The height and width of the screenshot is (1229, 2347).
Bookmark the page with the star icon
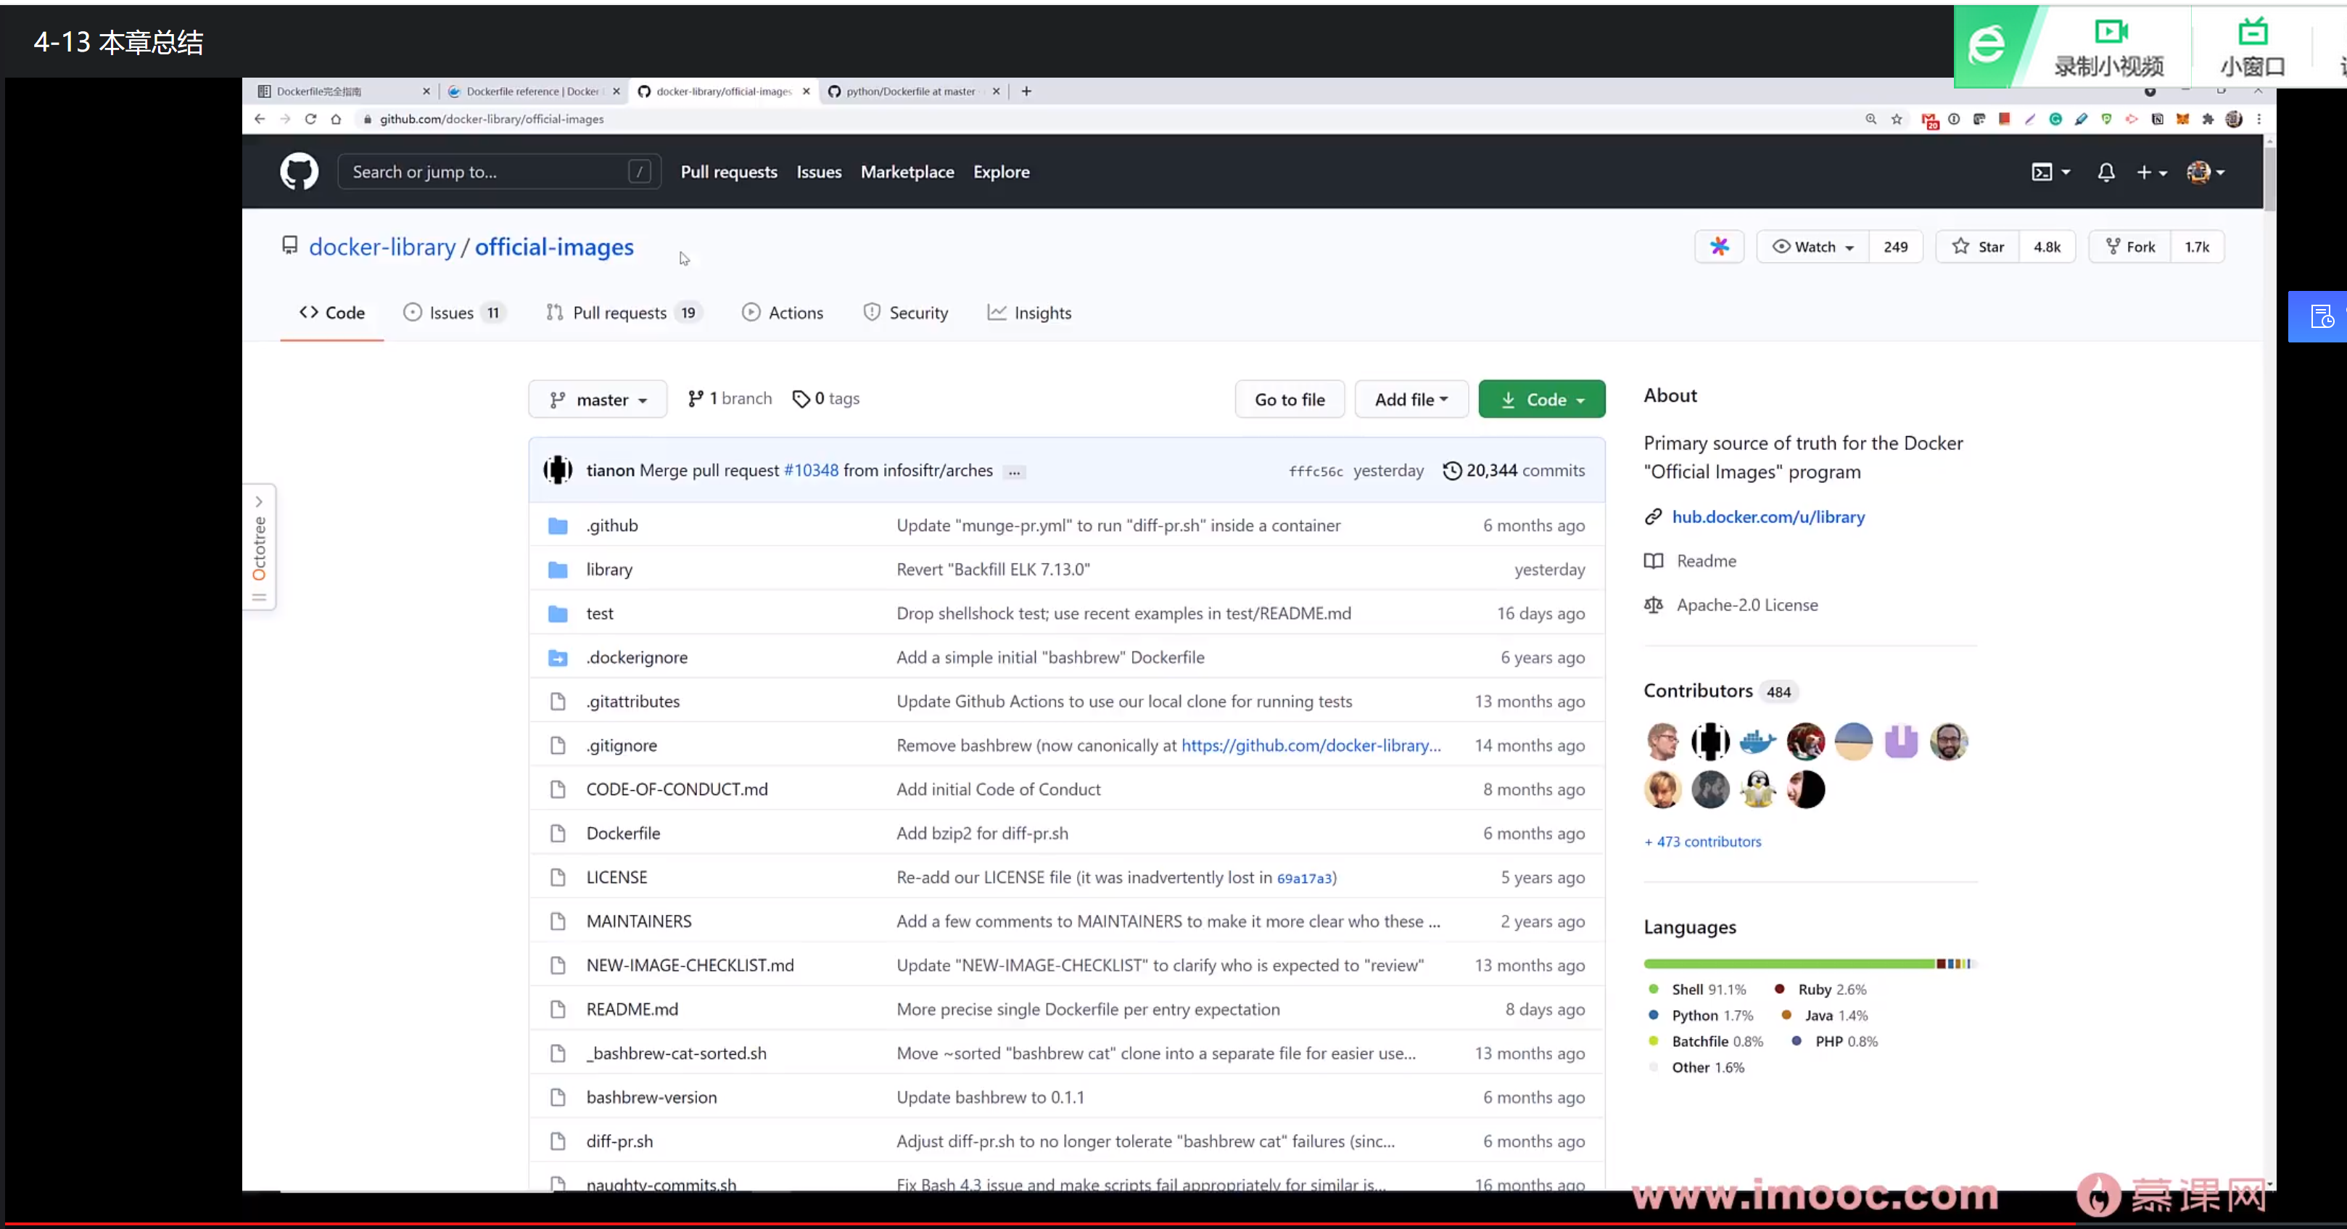click(x=1897, y=118)
